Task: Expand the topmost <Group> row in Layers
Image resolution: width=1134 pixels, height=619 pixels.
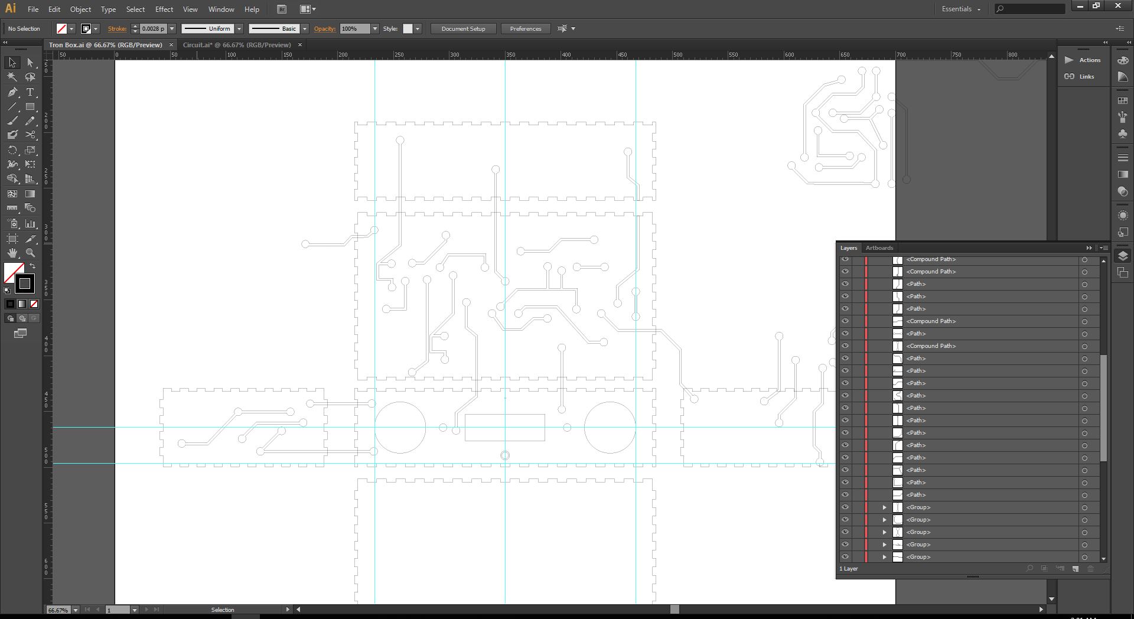Action: click(x=884, y=507)
